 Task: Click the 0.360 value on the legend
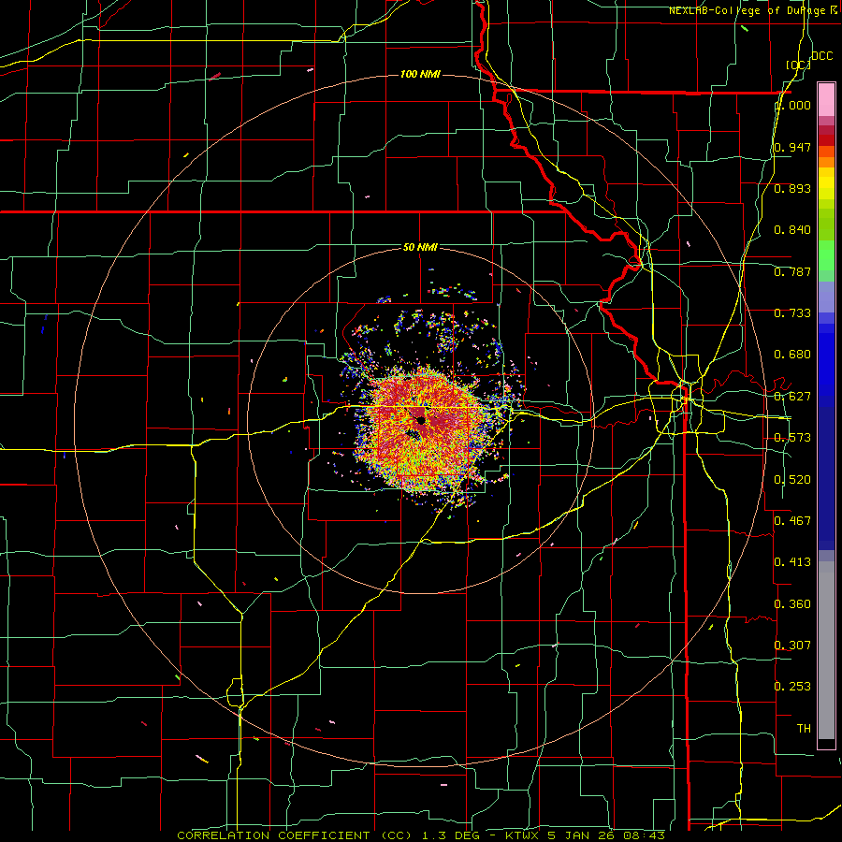point(792,604)
